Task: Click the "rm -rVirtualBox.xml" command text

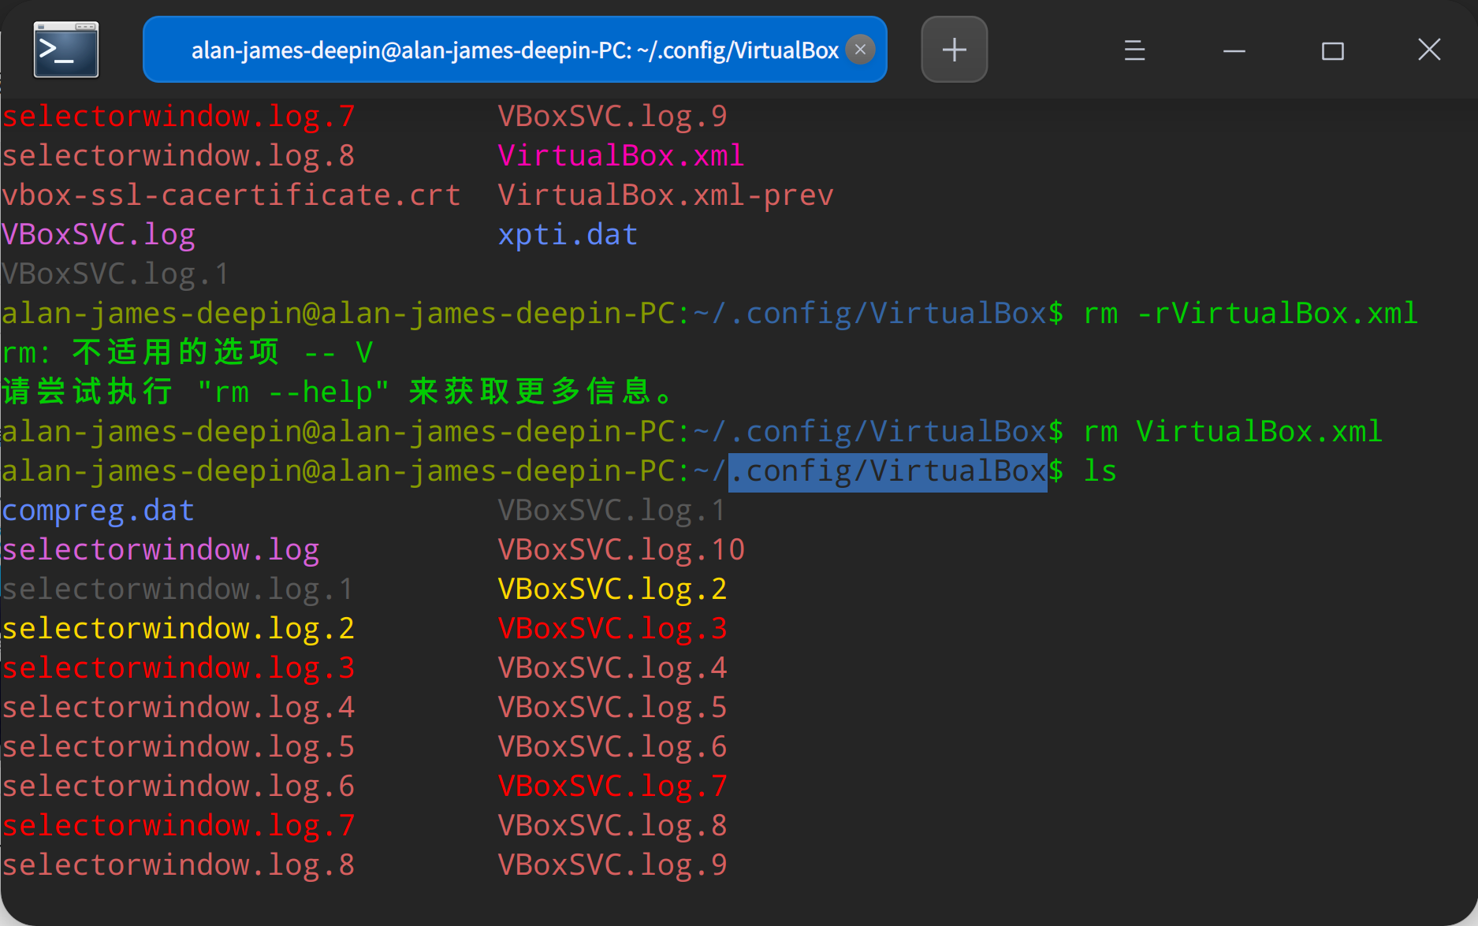Action: 1250,313
